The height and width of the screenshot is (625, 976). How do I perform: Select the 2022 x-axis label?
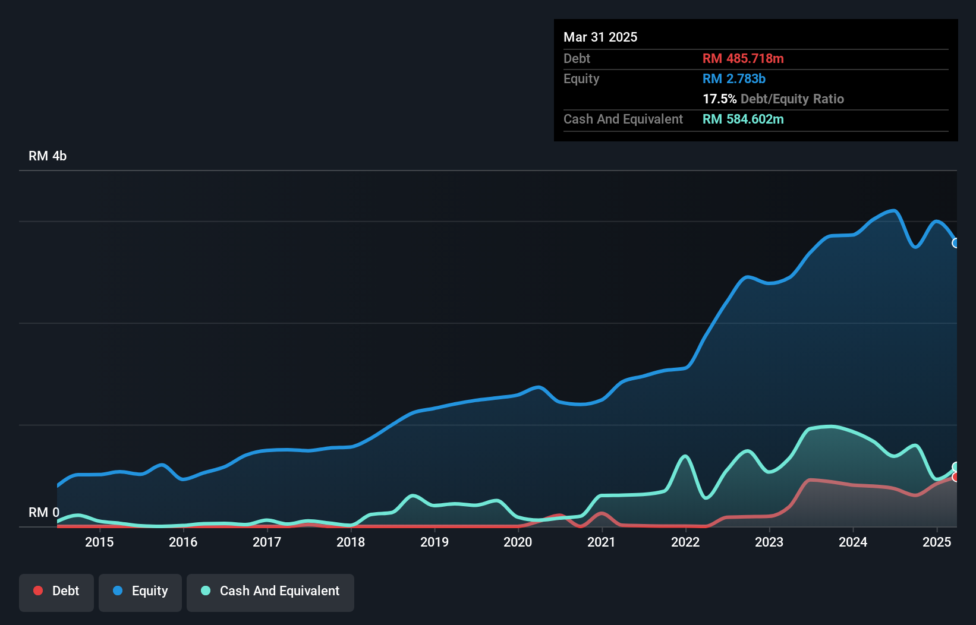pyautogui.click(x=685, y=542)
